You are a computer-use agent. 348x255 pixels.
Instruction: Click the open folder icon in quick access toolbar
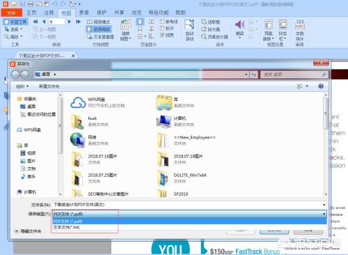[x=14, y=4]
